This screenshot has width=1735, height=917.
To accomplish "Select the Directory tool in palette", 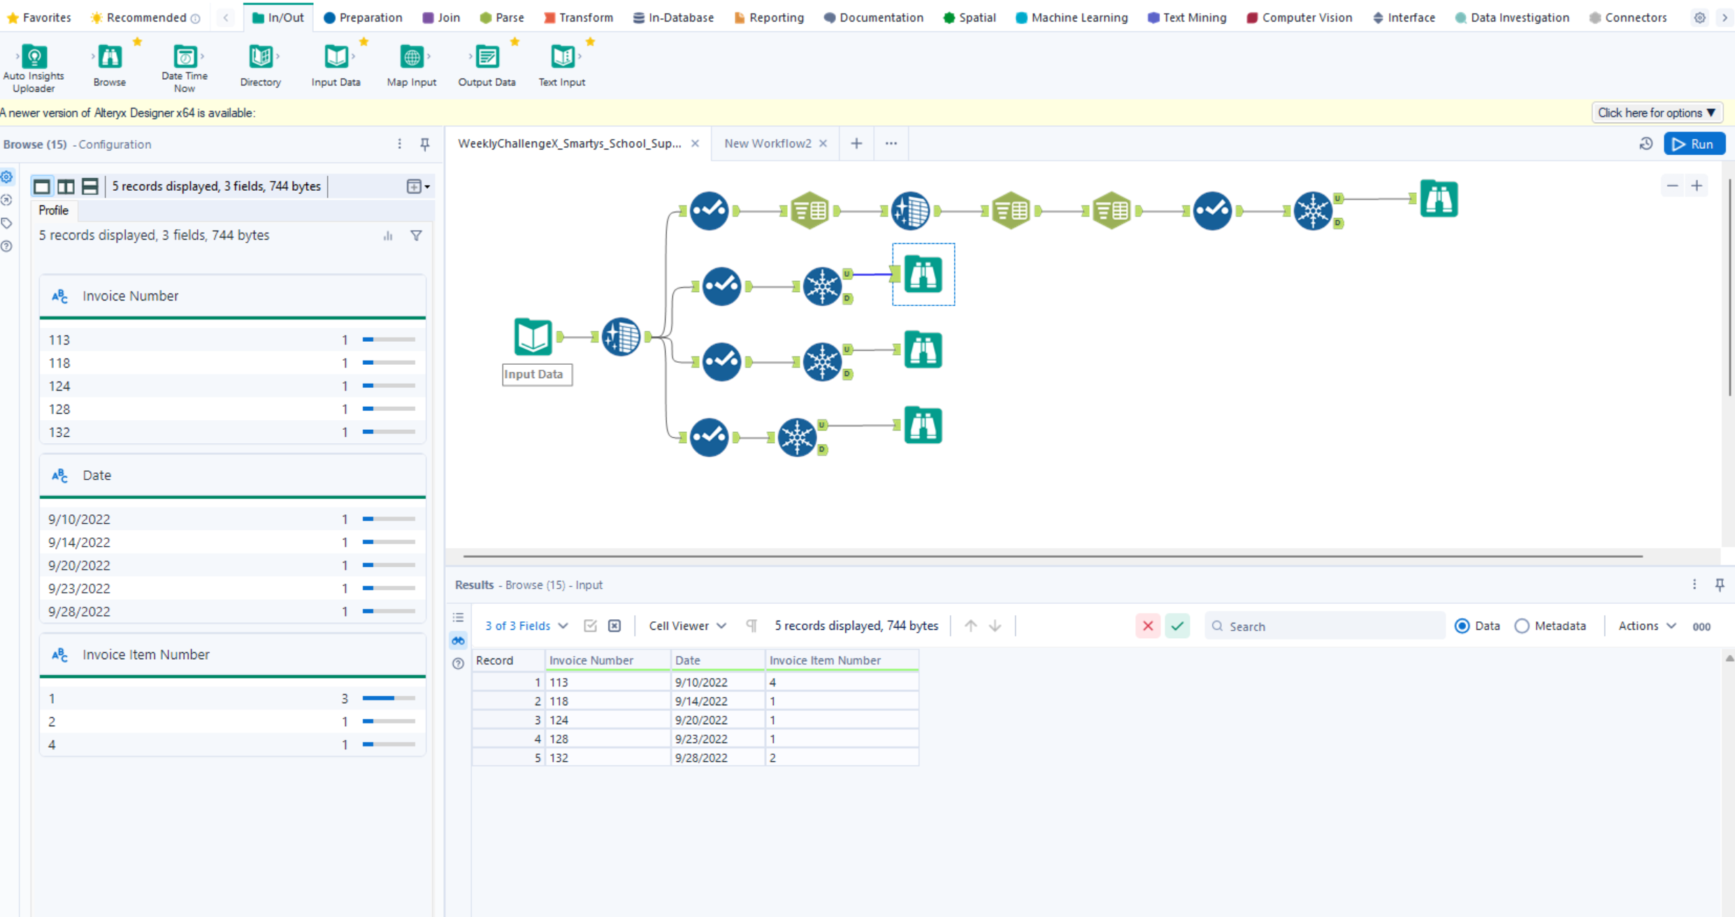I will click(x=260, y=57).
